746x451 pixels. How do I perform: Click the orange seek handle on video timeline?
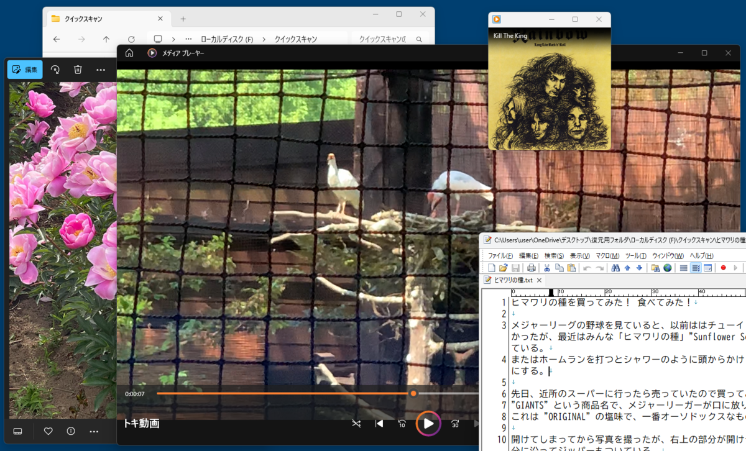coord(413,393)
